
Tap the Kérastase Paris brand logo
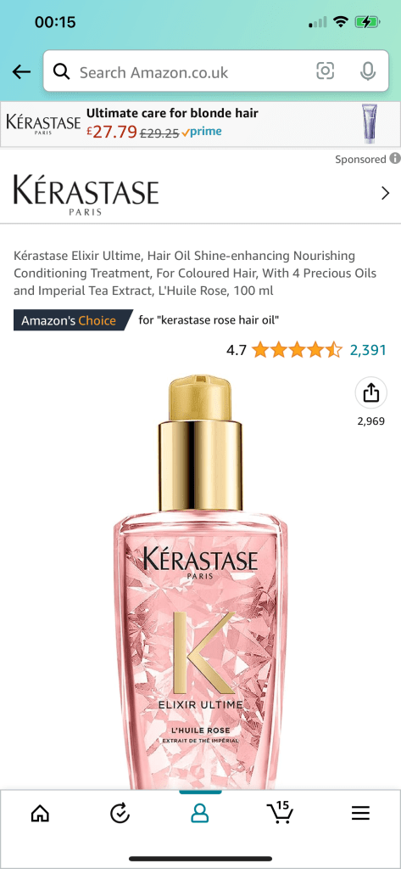[x=86, y=194]
